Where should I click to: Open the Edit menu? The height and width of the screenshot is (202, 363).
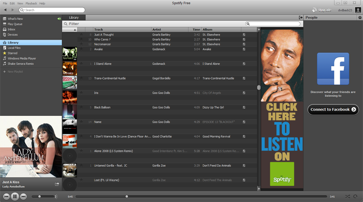(x=12, y=4)
